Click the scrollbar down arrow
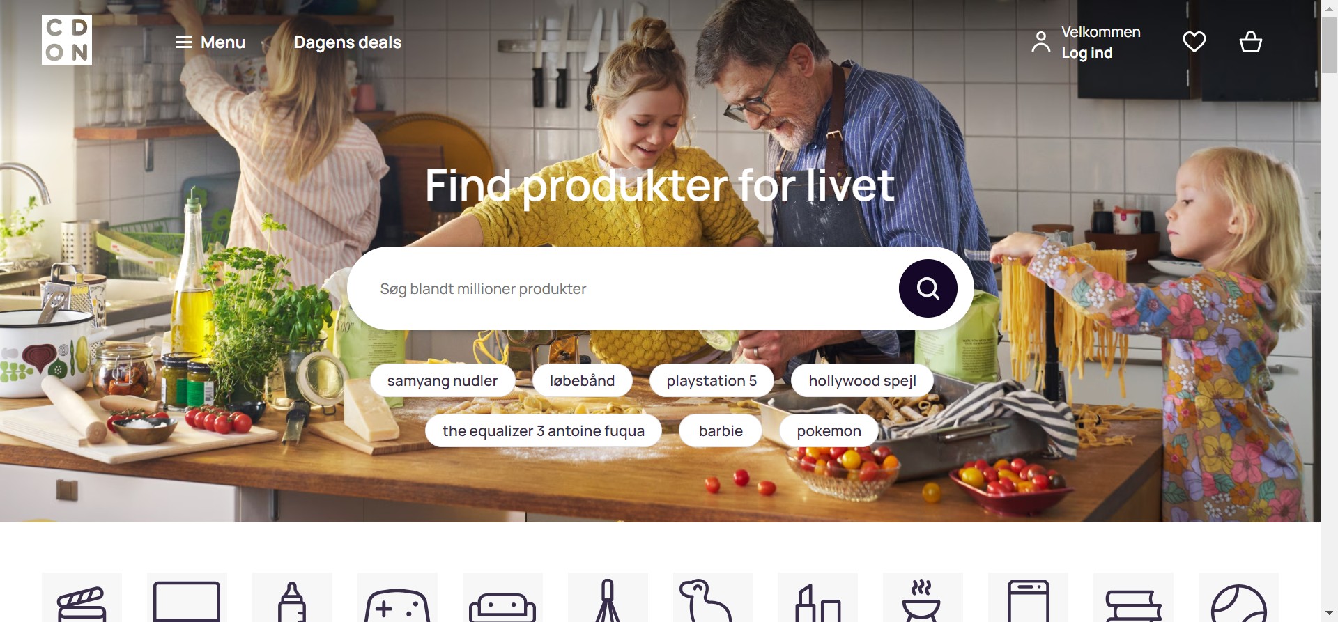This screenshot has height=622, width=1338. click(1330, 614)
